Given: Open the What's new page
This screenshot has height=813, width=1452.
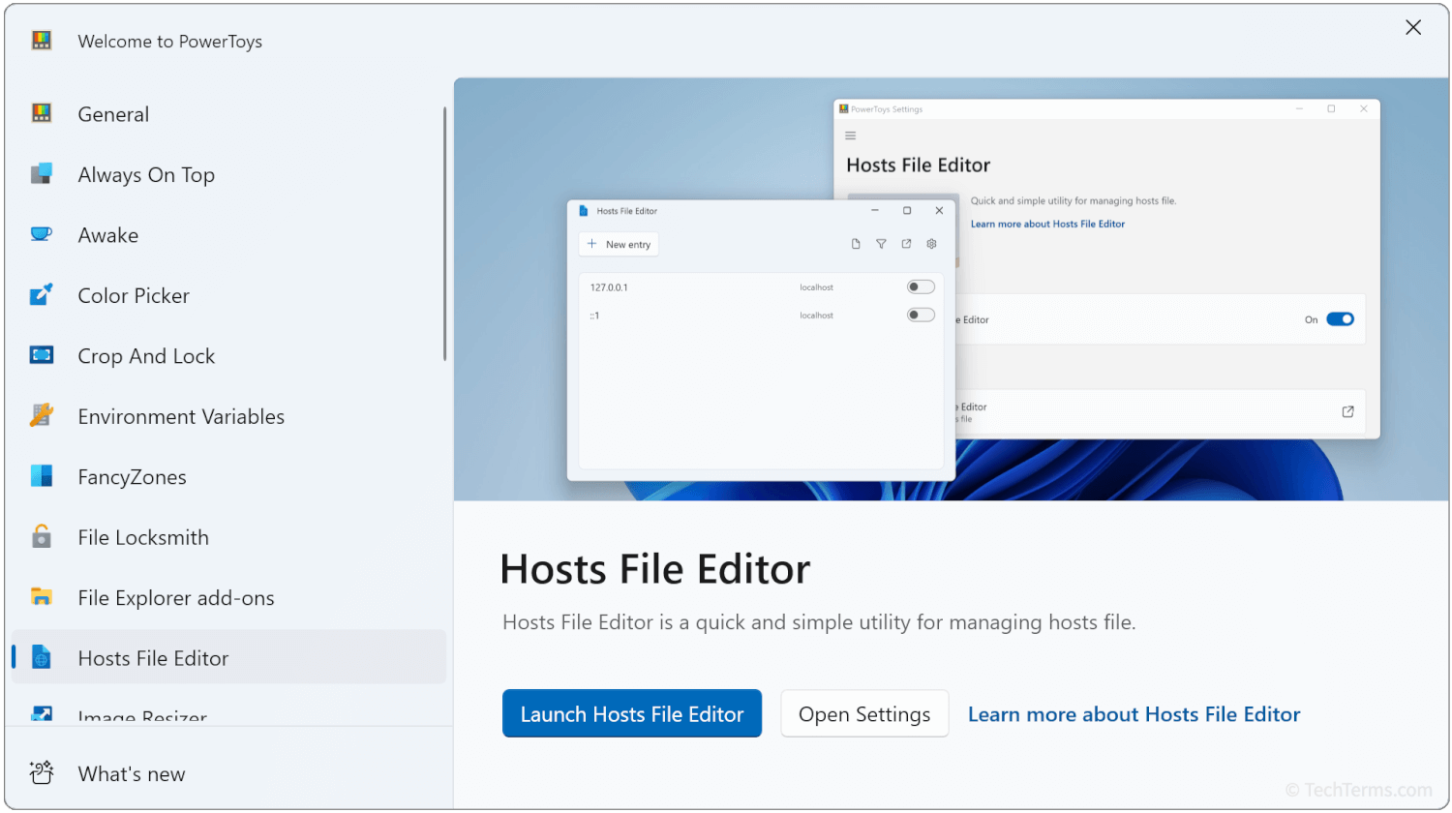Looking at the screenshot, I should (x=228, y=773).
